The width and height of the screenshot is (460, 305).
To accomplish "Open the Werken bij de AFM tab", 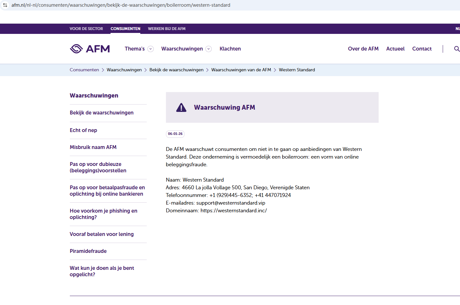I will 167,29.
